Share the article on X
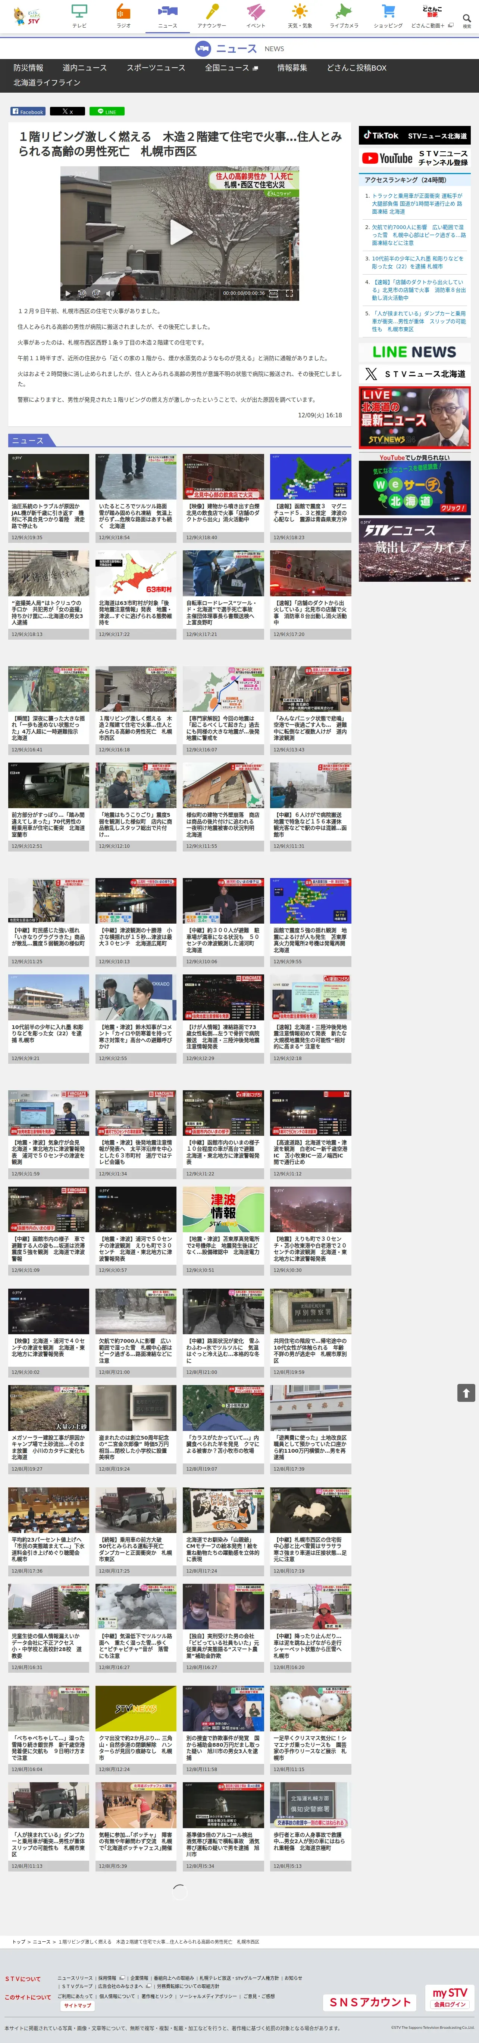Screen dimensions: 479x2043 point(67,111)
